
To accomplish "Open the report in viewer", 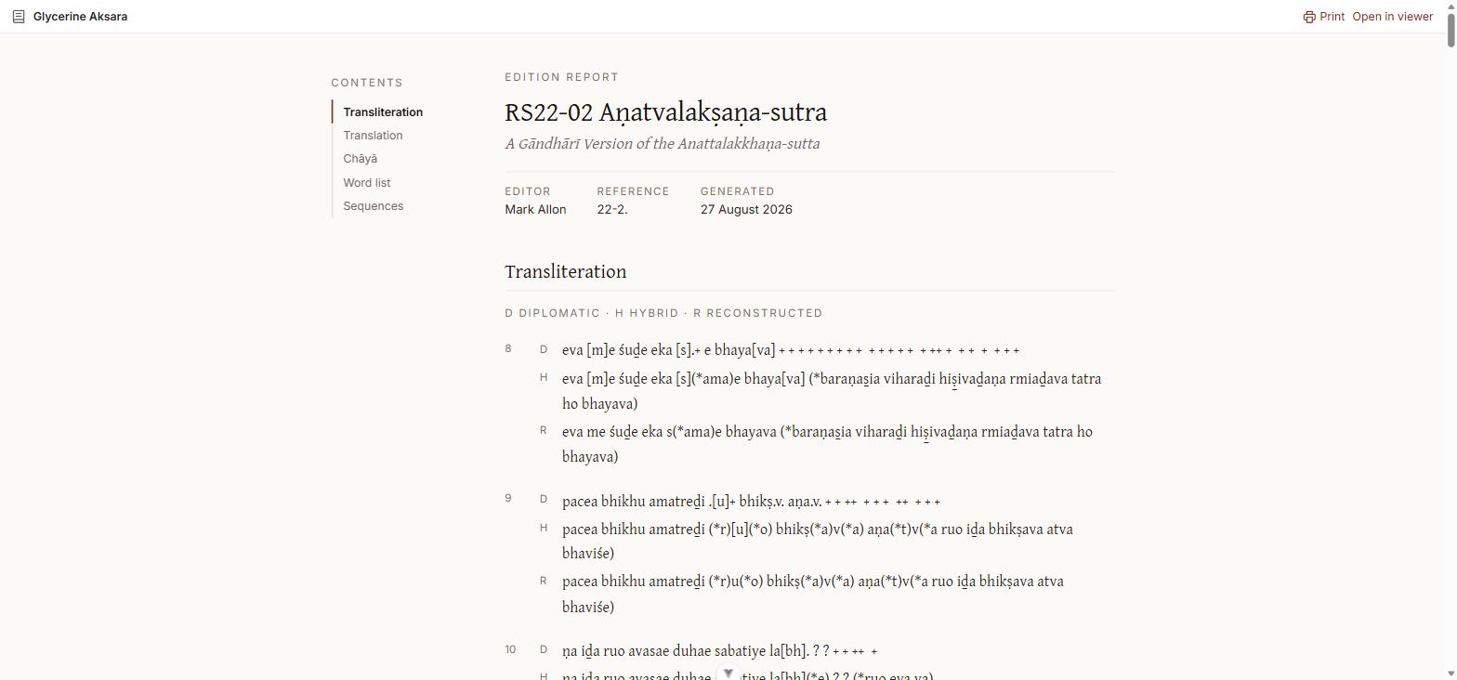I will 1392,17.
